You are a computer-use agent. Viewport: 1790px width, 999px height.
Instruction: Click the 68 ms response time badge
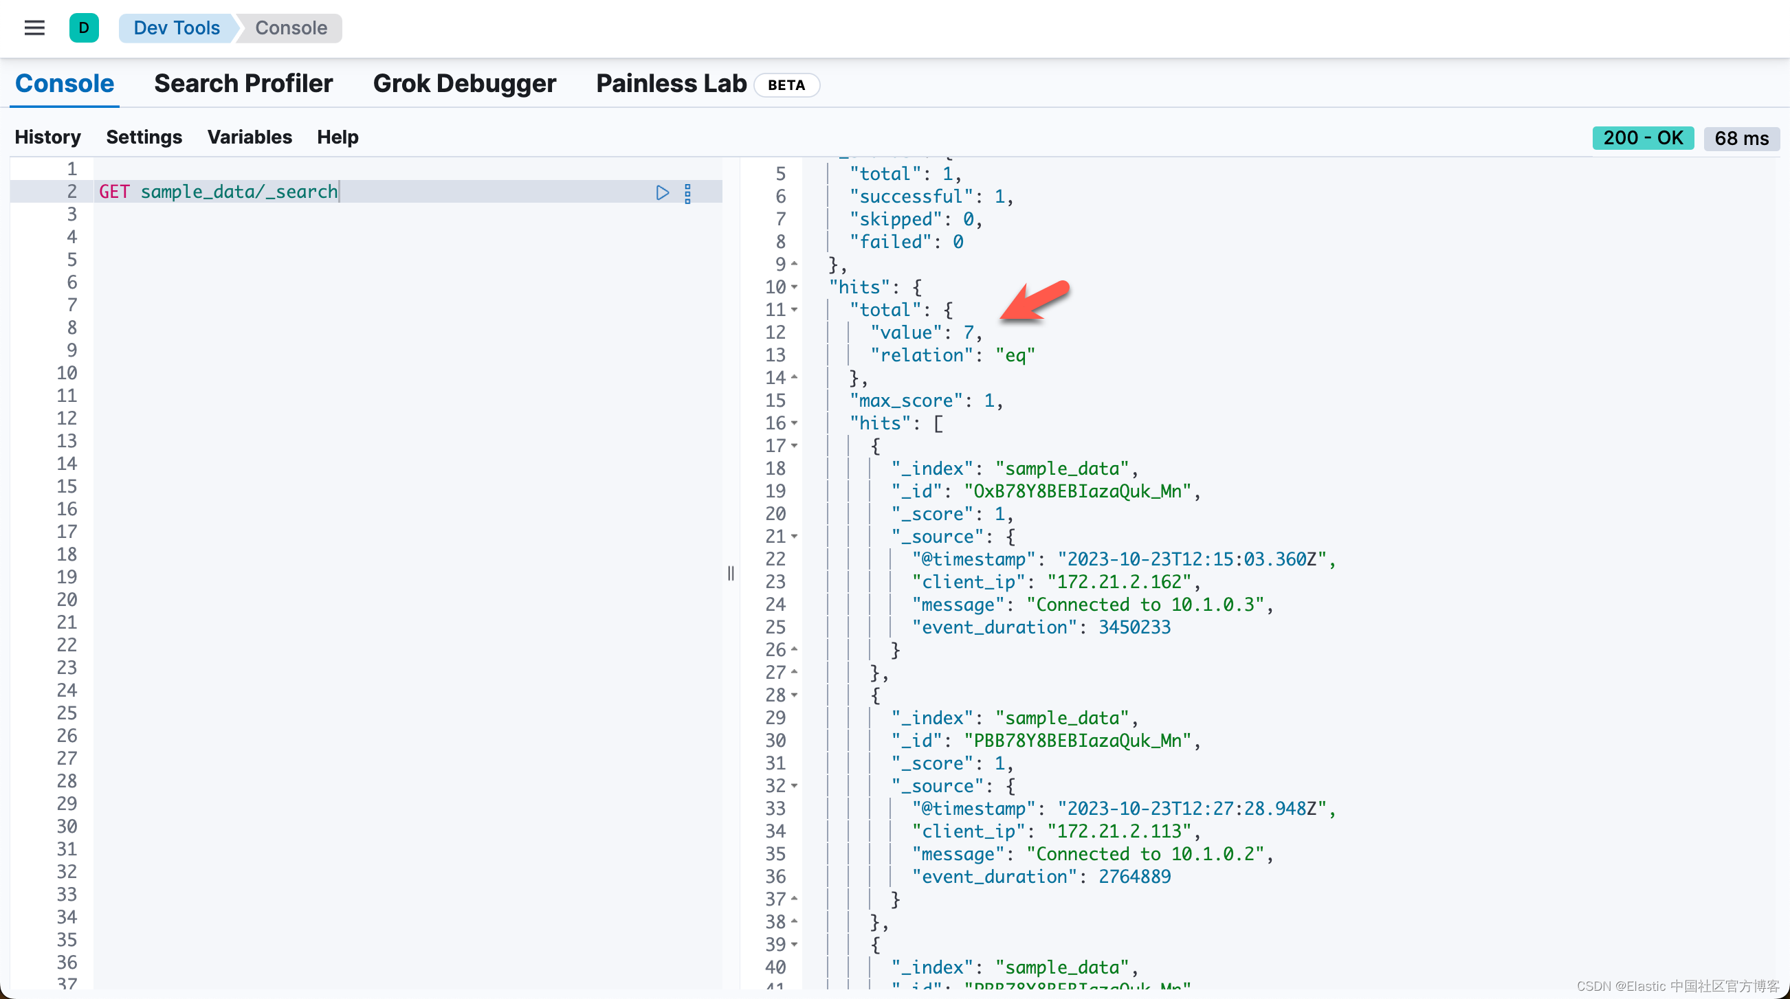point(1741,138)
